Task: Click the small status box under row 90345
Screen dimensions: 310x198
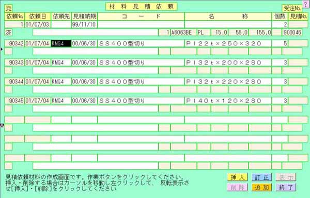Action: [8, 109]
